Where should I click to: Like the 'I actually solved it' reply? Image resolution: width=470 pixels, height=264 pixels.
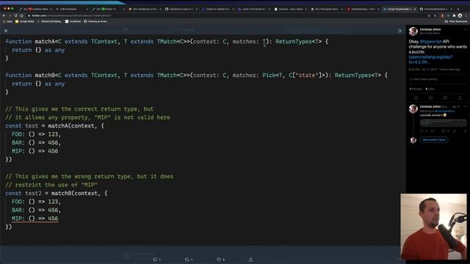point(444,131)
